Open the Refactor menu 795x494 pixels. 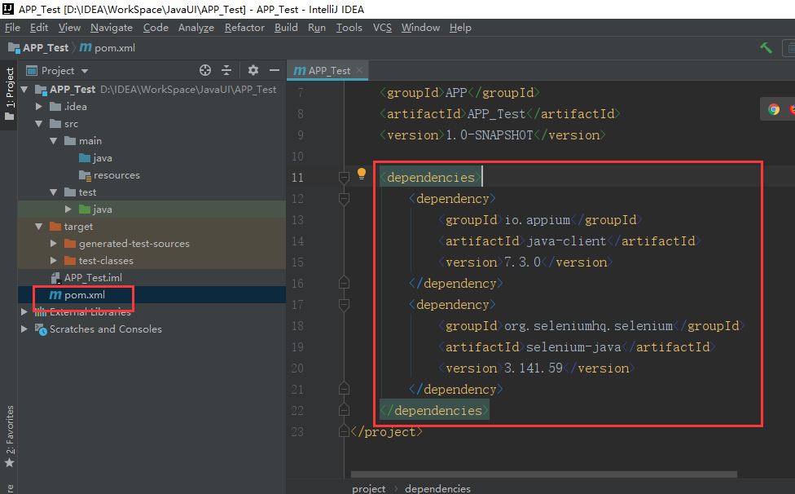244,28
